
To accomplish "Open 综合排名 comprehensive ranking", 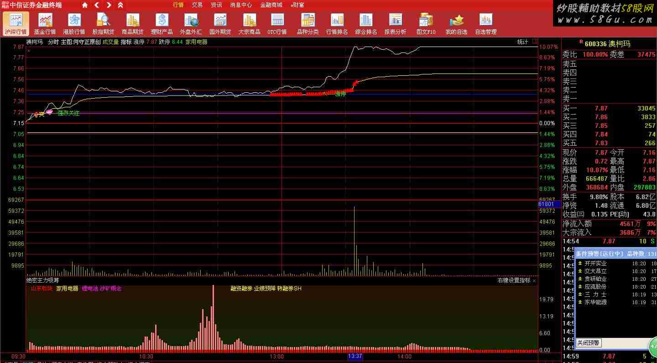I will (x=366, y=24).
